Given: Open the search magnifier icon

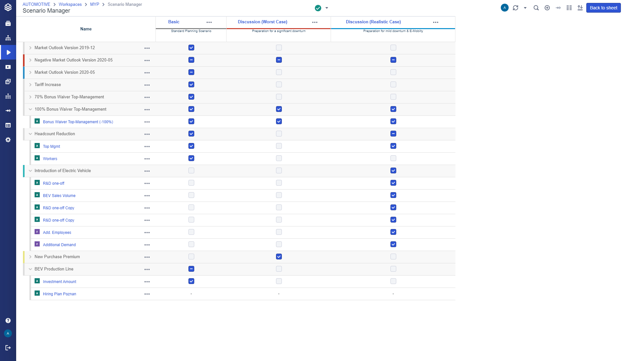Looking at the screenshot, I should pyautogui.click(x=536, y=8).
